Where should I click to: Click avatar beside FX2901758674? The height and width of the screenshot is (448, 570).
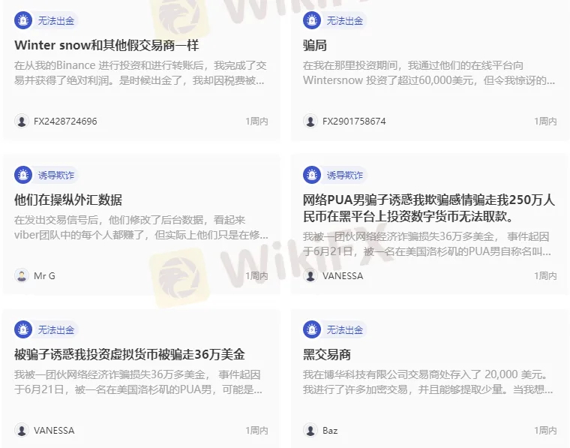pos(310,121)
